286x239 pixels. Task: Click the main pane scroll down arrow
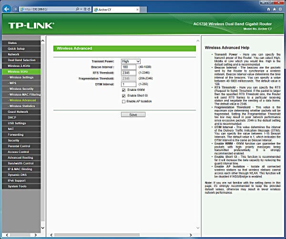point(198,228)
